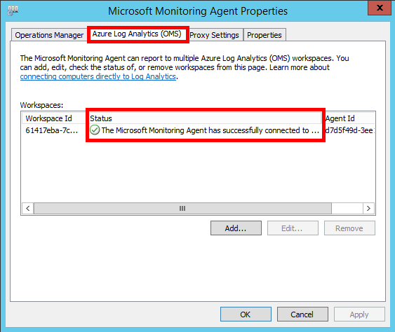This screenshot has height=332, width=395.
Task: Click the horizontal scrollbar thumb
Action: point(182,209)
